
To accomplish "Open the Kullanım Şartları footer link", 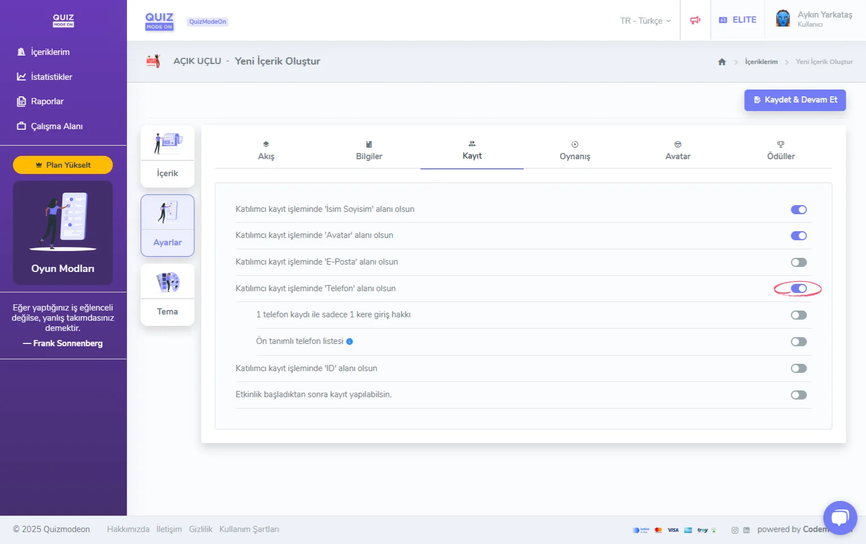I will tap(249, 529).
